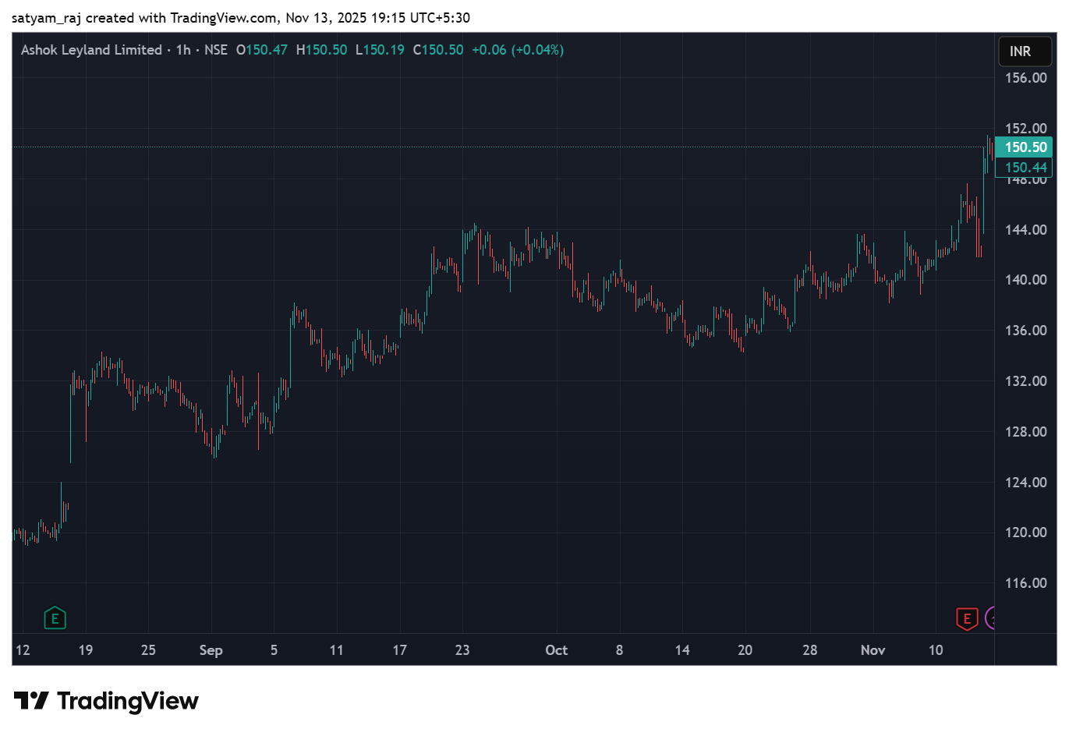Click the +0.06 (+0.04%) change value
This screenshot has height=736, width=1069.
(x=517, y=50)
